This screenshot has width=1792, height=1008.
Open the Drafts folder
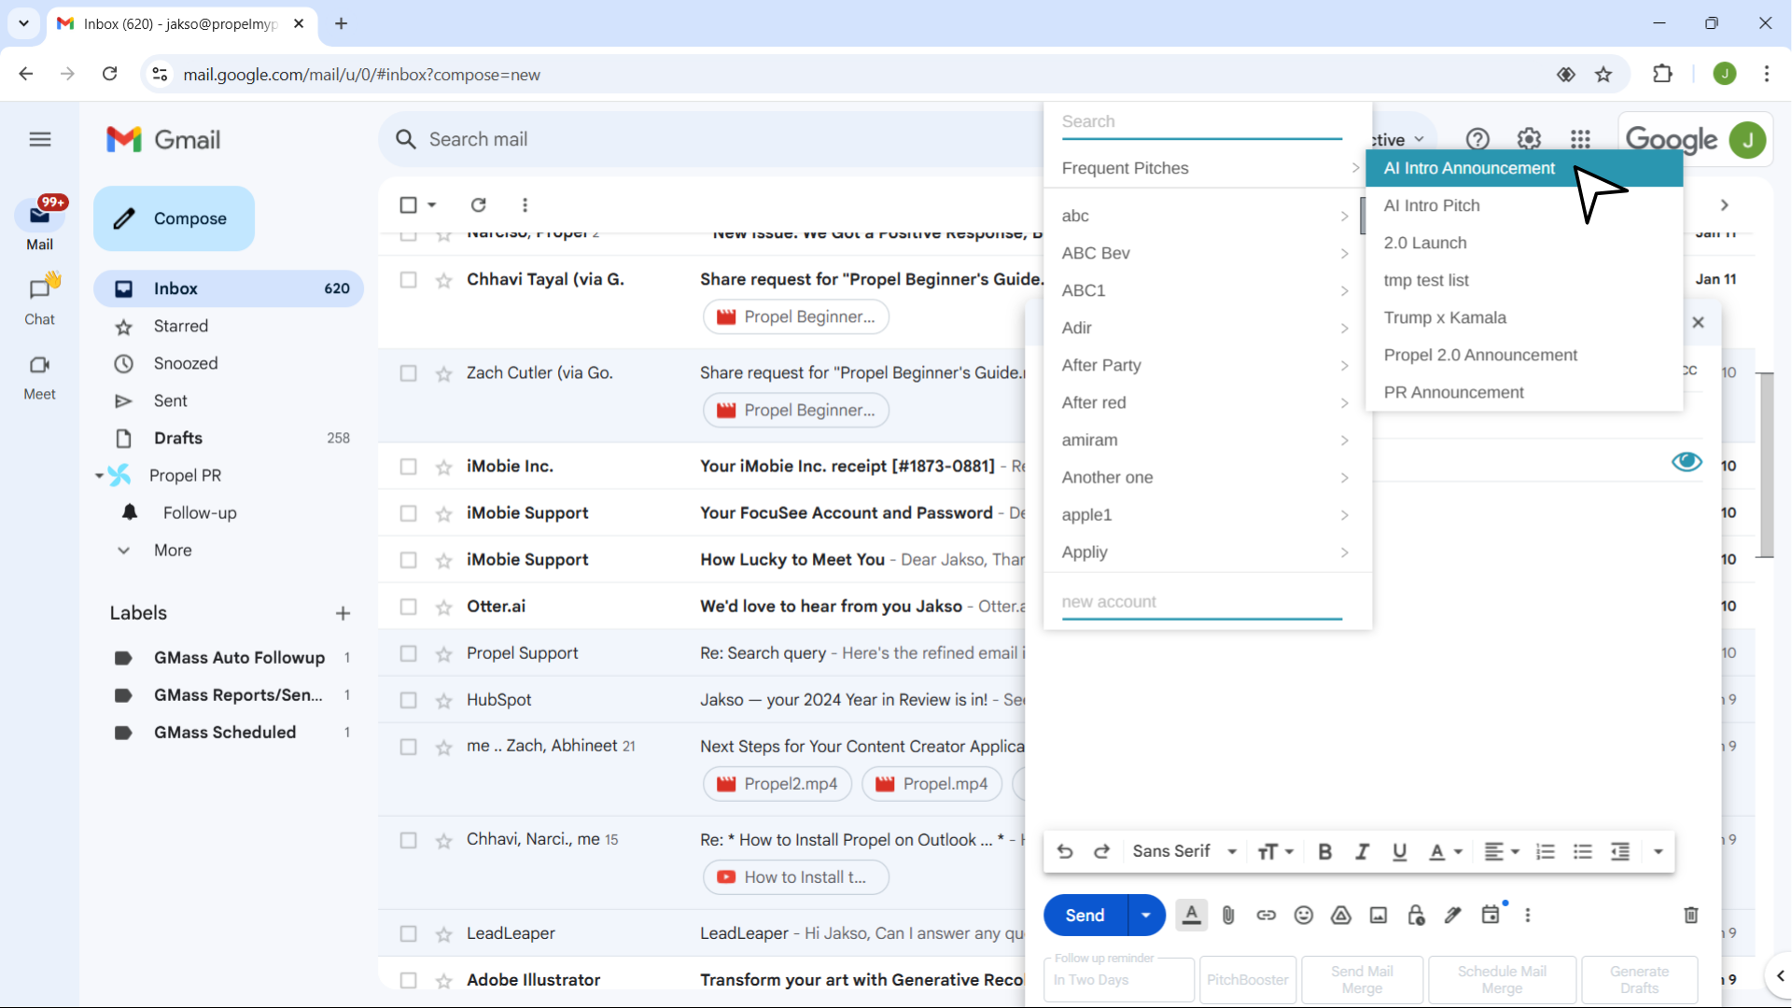click(x=229, y=438)
